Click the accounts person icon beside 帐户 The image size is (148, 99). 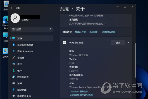point(14,71)
